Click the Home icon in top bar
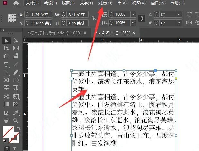The height and width of the screenshot is (151, 199). [16, 3]
